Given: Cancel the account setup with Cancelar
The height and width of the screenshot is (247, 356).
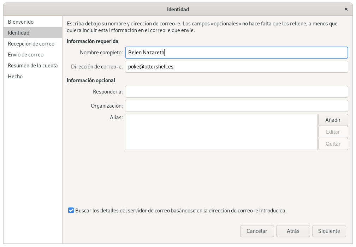Looking at the screenshot, I should [x=257, y=231].
